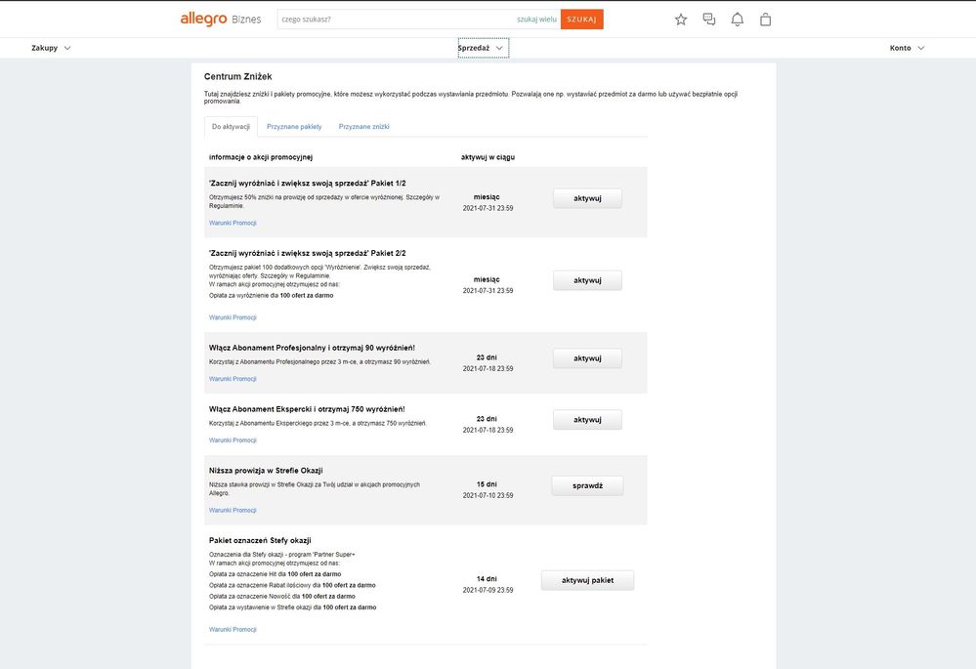Open the shopping cart icon
This screenshot has height=669, width=976.
pos(765,20)
